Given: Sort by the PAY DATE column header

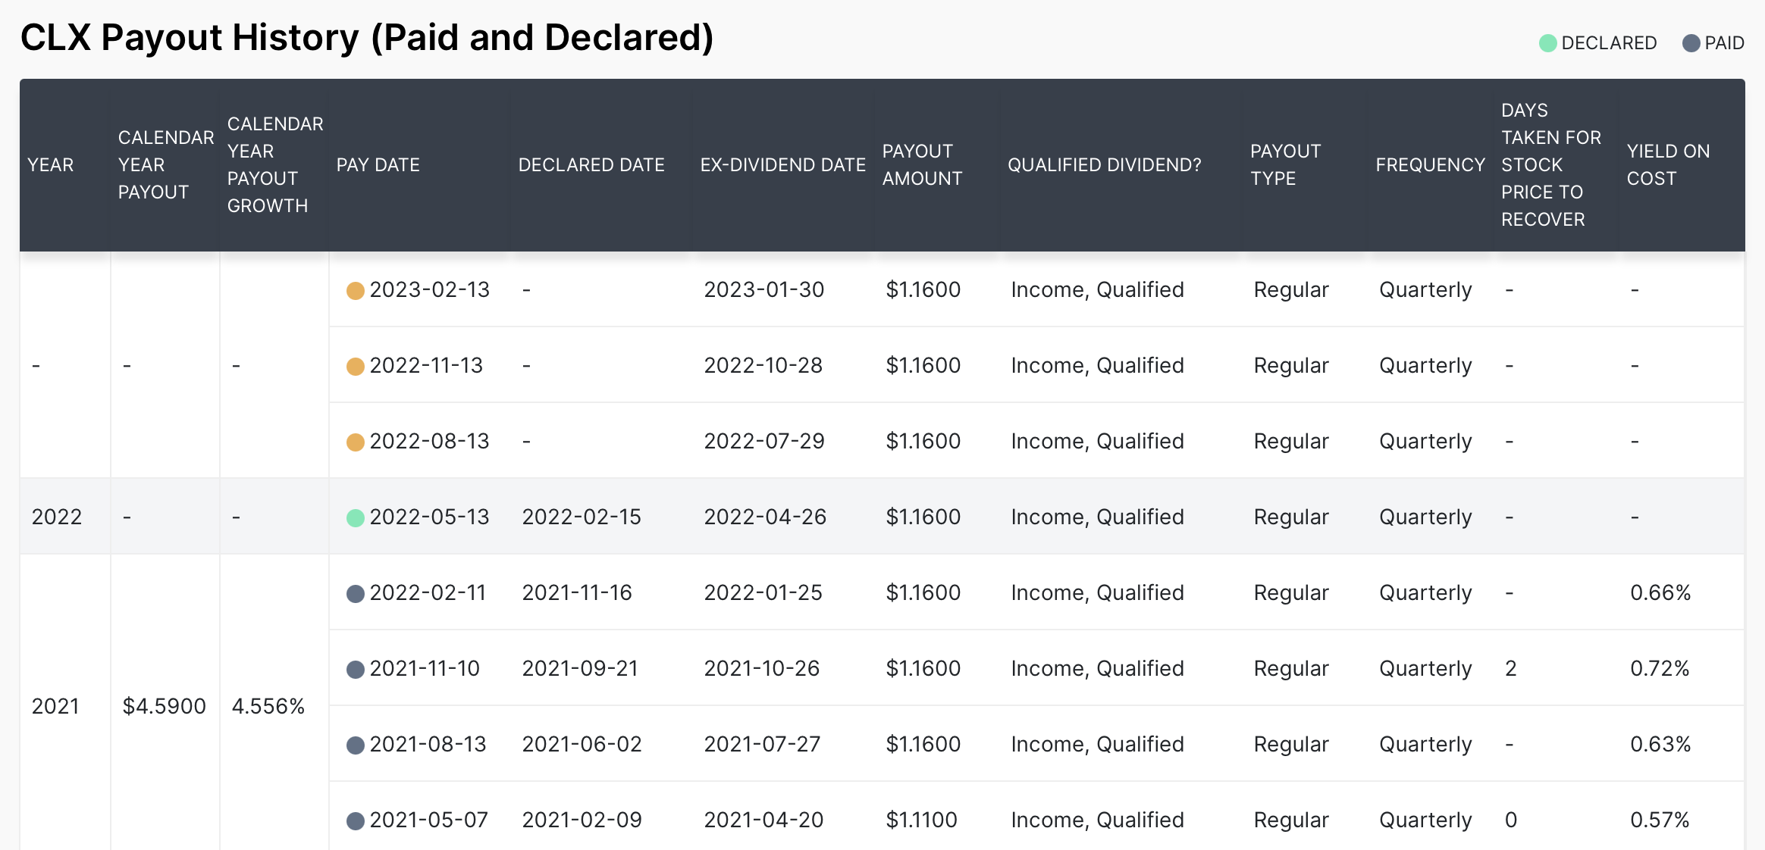Looking at the screenshot, I should 378,164.
